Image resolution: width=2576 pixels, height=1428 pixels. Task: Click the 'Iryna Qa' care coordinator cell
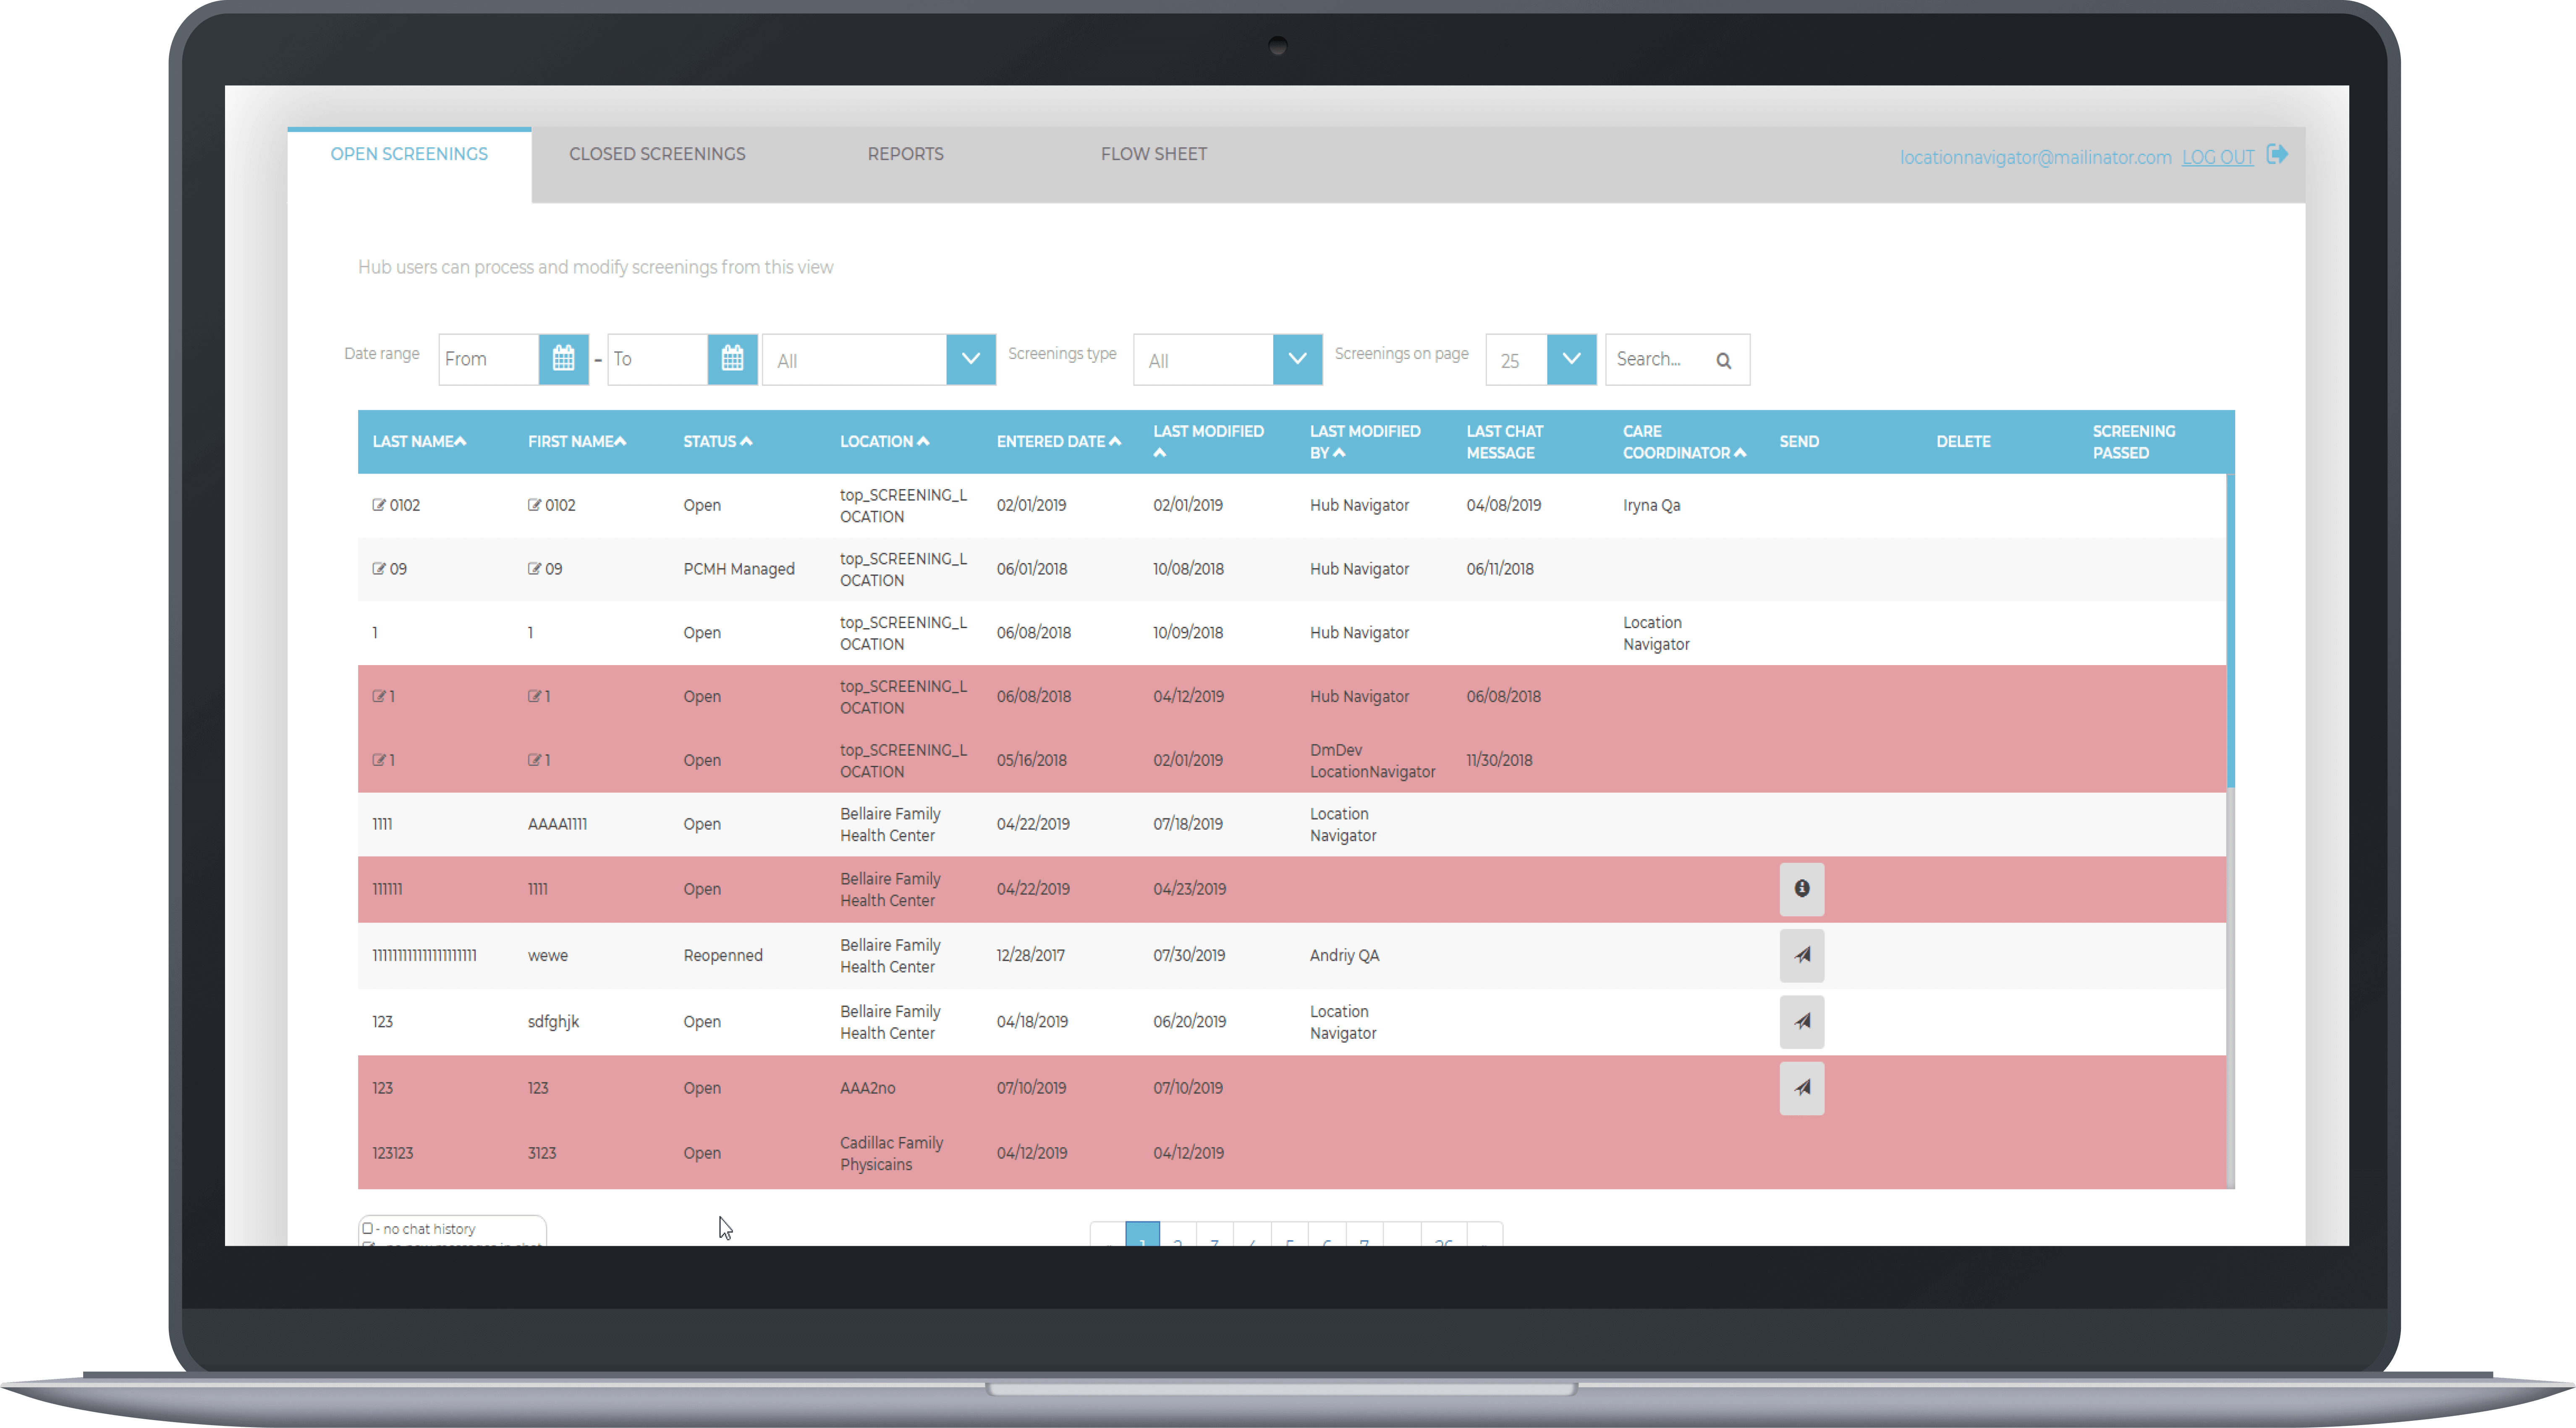pos(1651,505)
